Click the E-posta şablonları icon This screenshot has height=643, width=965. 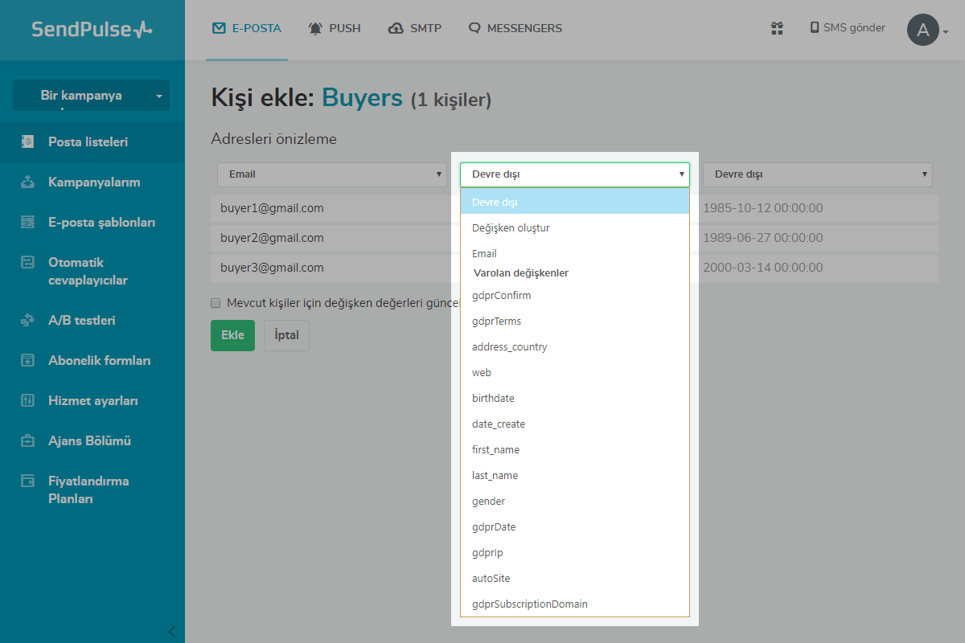27,223
